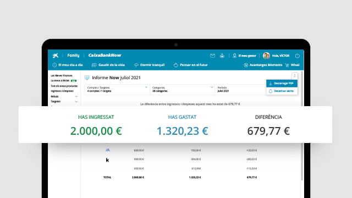Click the page vertical scrollbar
Screen dimensions: 352x198
coord(302,126)
